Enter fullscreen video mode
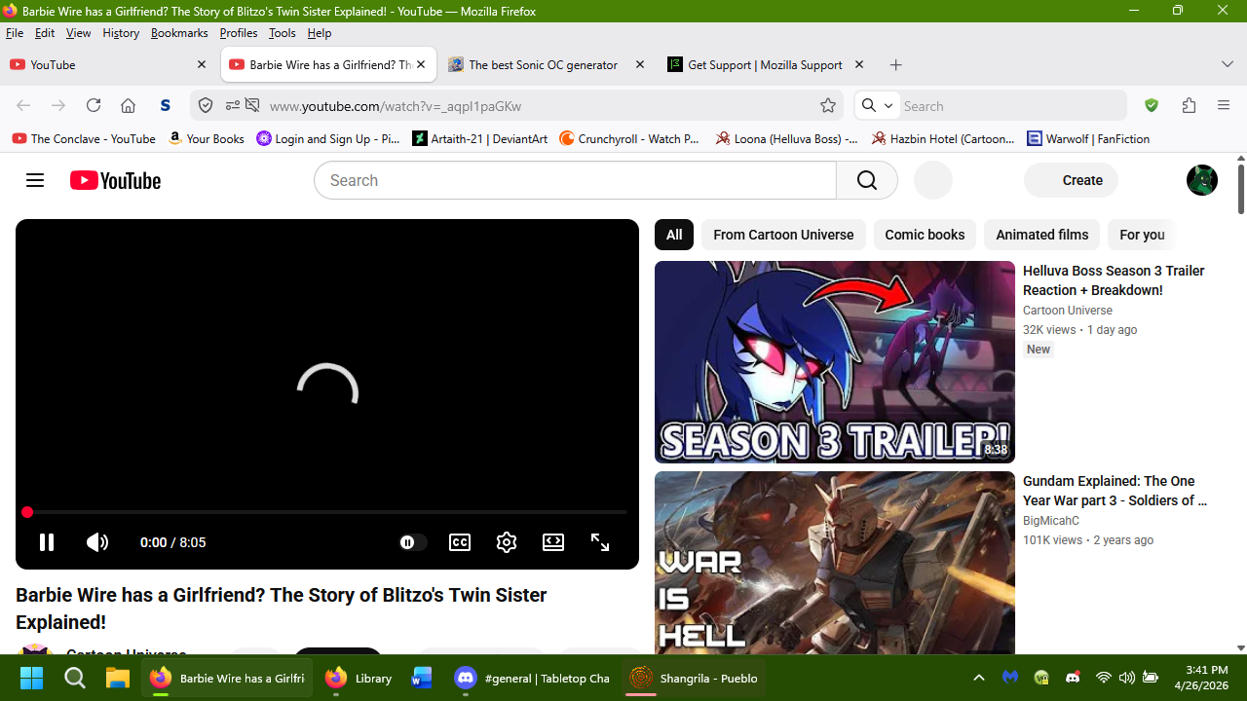The image size is (1247, 701). click(x=600, y=542)
